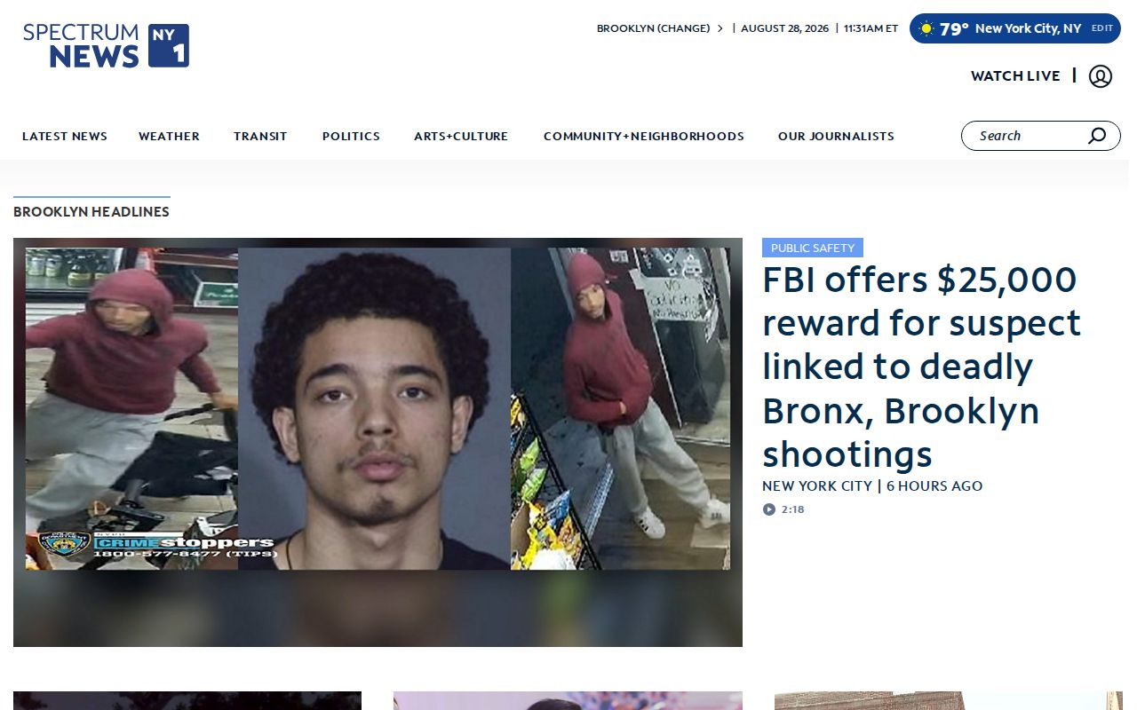The height and width of the screenshot is (710, 1137).
Task: Click the New York City | 6 Hours Ago byline
Action: [x=872, y=486]
